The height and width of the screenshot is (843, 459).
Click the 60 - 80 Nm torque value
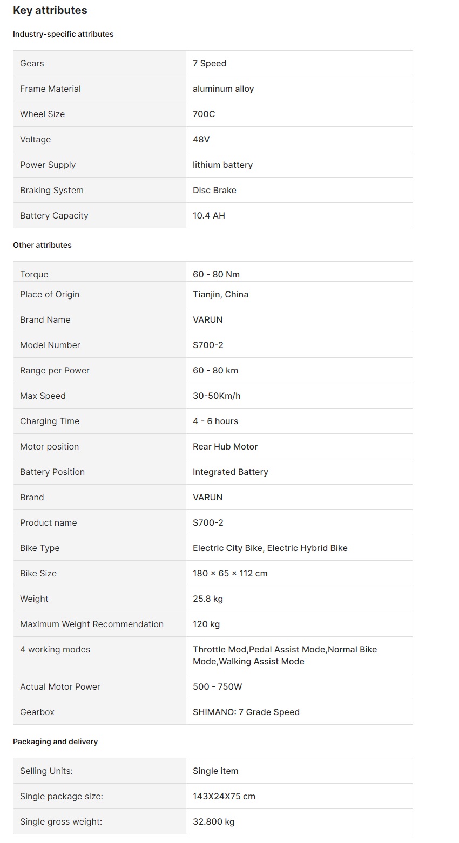(216, 274)
